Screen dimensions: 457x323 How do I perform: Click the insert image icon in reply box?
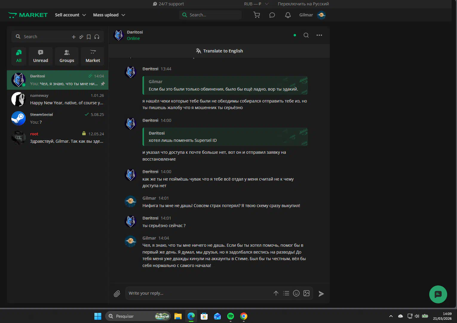point(306,293)
